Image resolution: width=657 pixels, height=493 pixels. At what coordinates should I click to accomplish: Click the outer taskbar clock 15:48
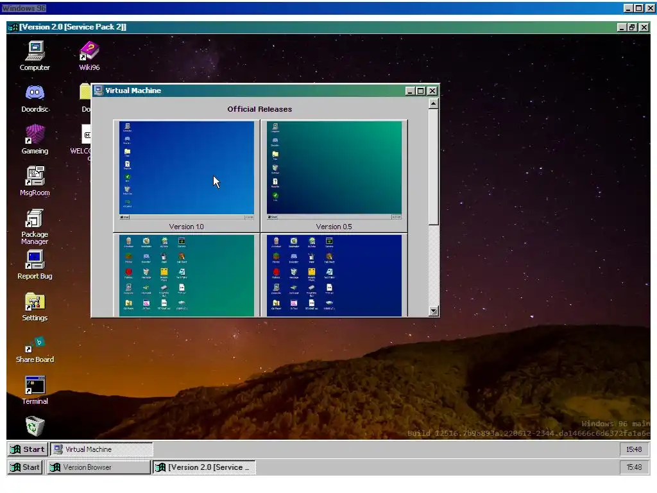[x=634, y=467]
